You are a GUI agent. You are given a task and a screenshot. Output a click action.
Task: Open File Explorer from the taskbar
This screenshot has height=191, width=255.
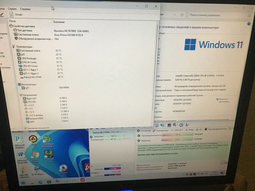pos(32,182)
